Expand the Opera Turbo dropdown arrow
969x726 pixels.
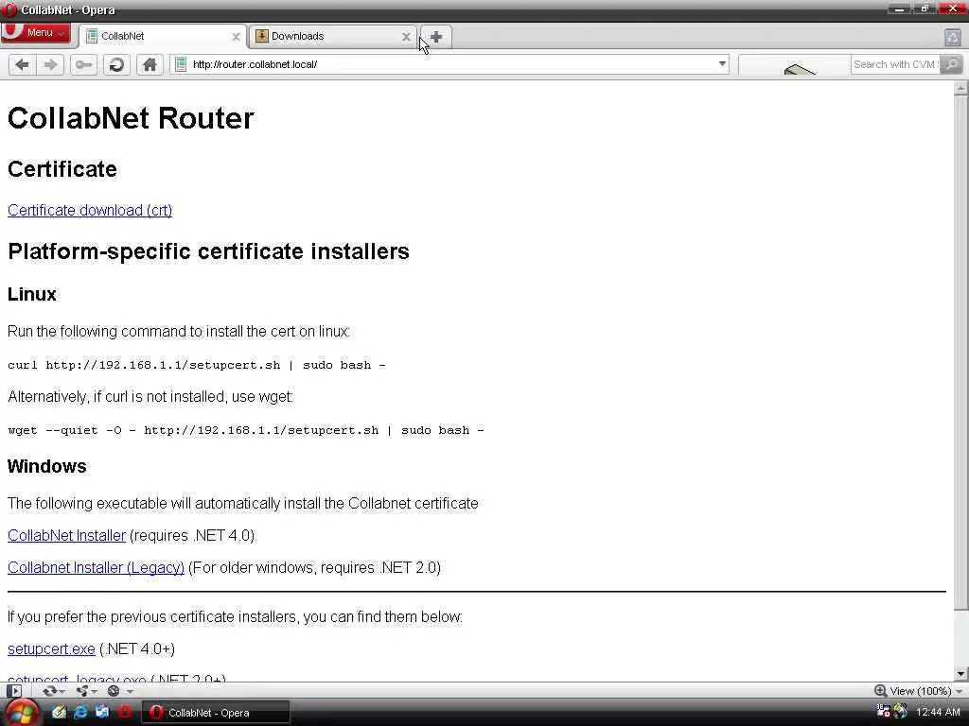(x=130, y=691)
